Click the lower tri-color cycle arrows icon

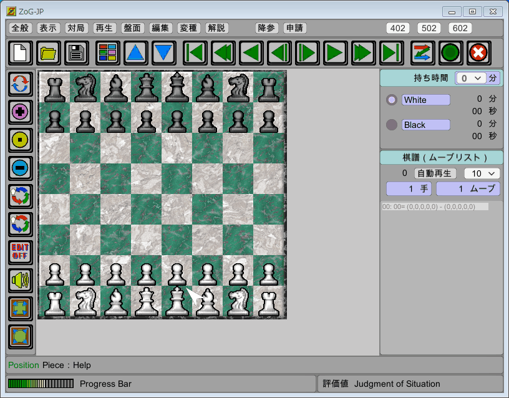[x=21, y=224]
